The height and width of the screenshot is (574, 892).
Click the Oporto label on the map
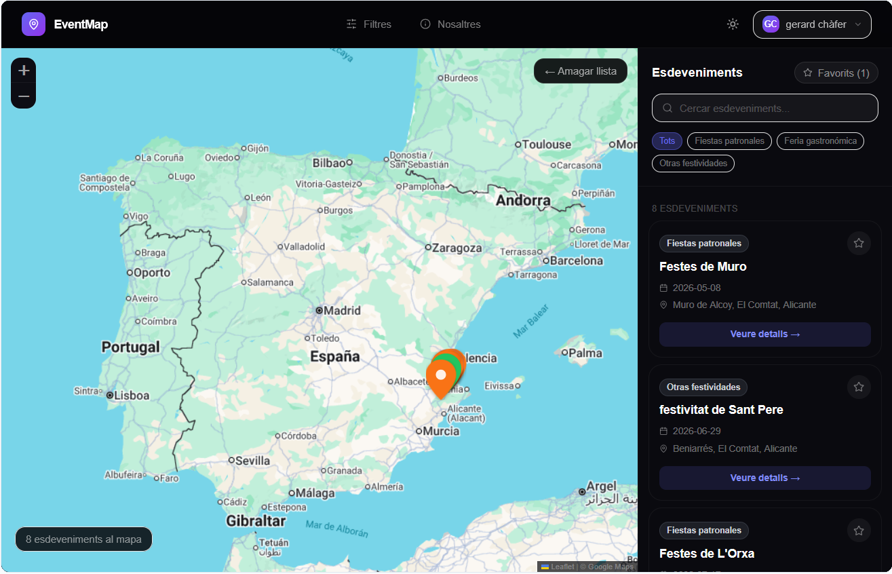152,273
